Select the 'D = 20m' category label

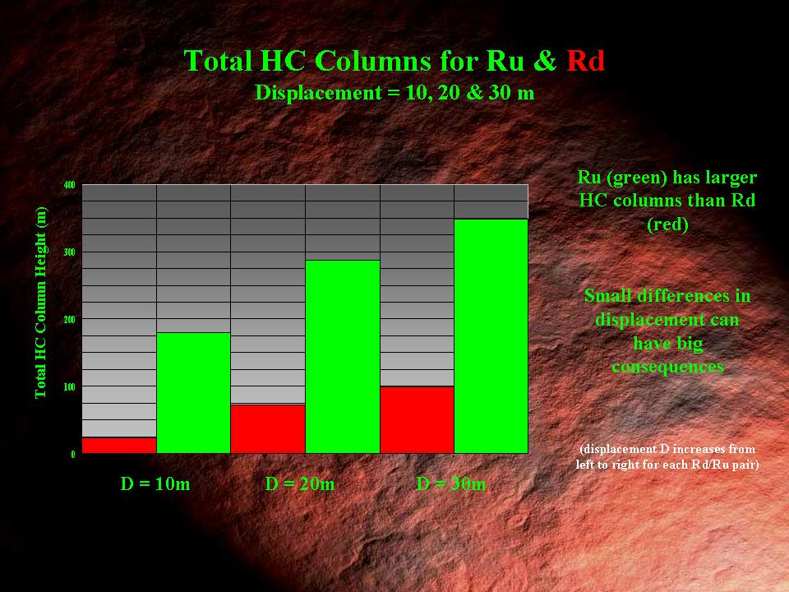[300, 483]
